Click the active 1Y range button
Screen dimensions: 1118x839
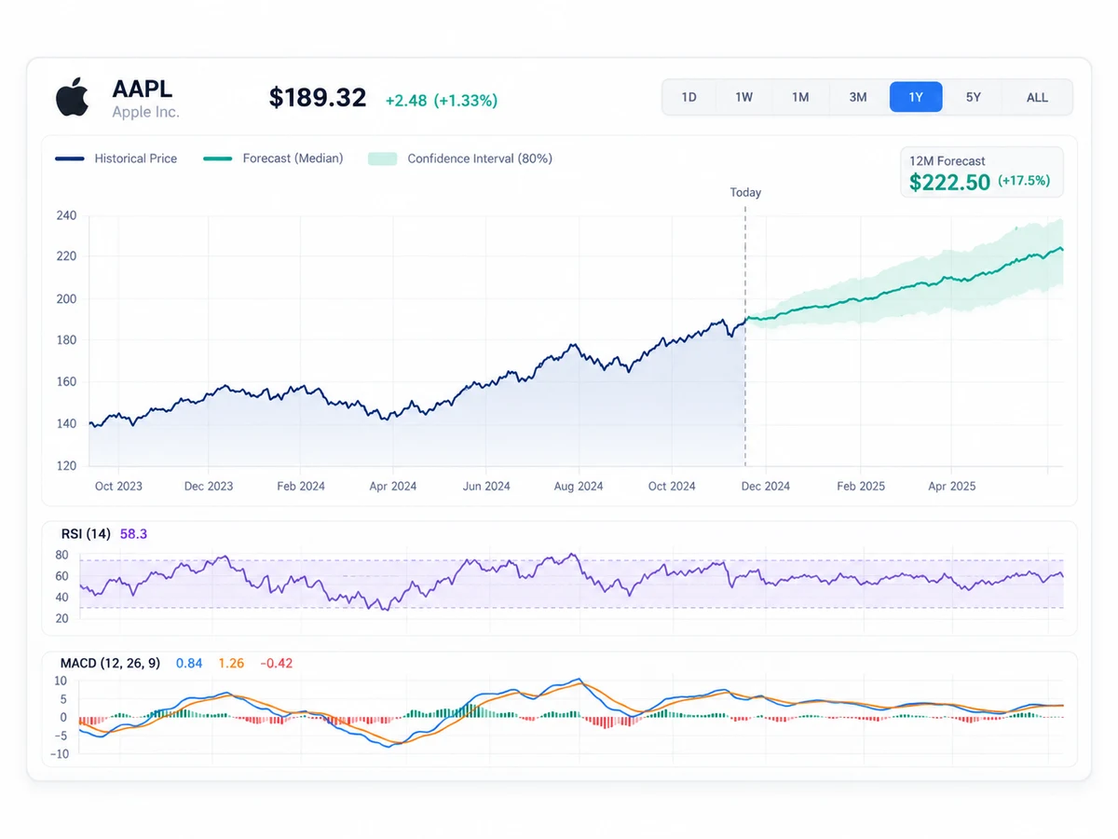pos(916,97)
